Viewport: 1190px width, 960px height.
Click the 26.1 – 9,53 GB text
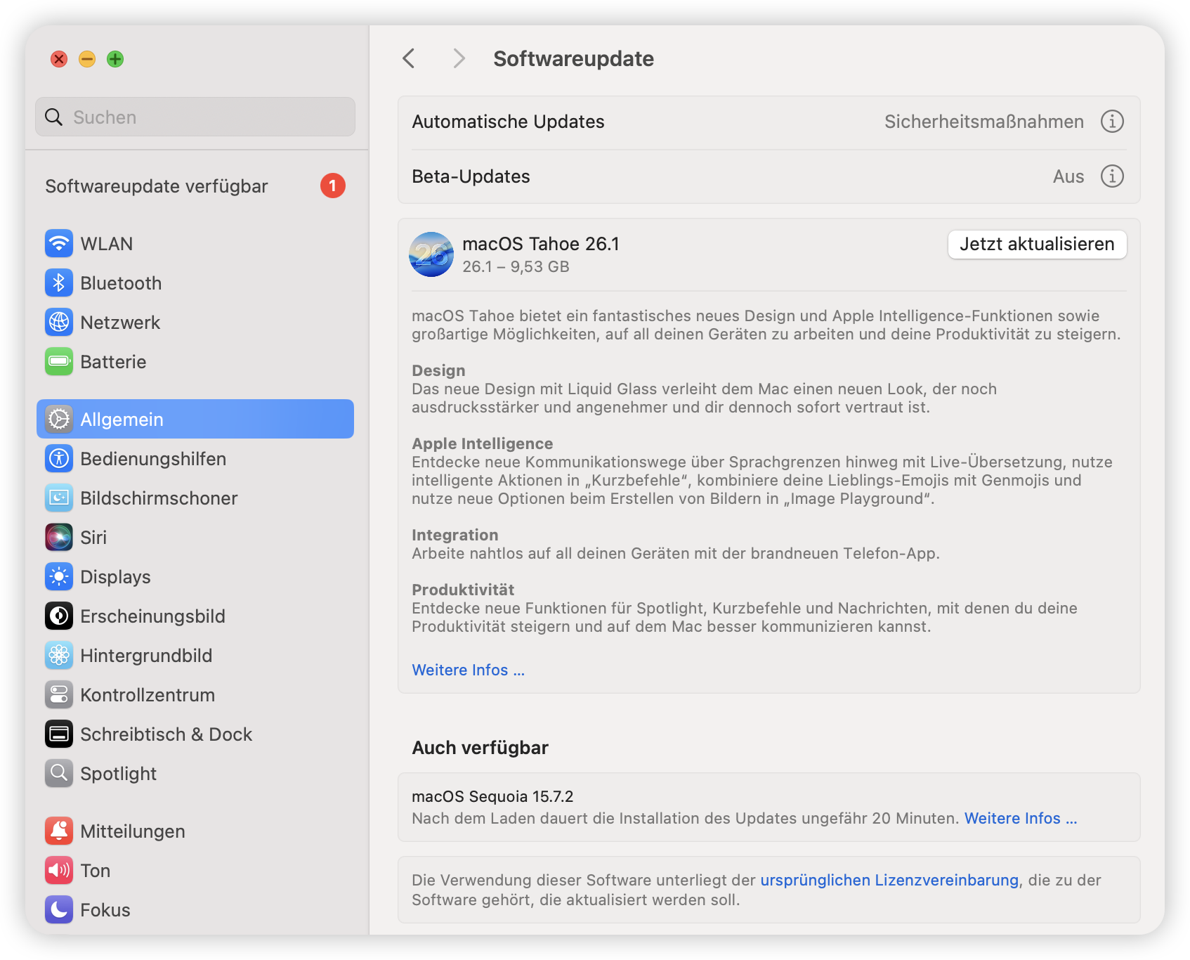point(516,267)
